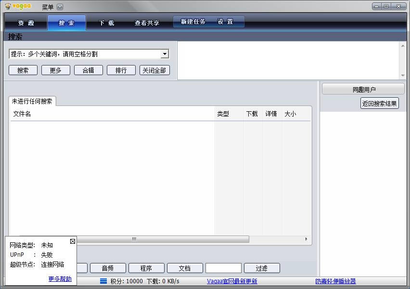The image size is (410, 289).
Task: Click the 返回搜索结果 button
Action: point(379,104)
